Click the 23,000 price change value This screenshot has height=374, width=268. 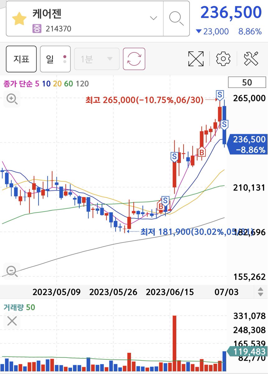coord(216,31)
